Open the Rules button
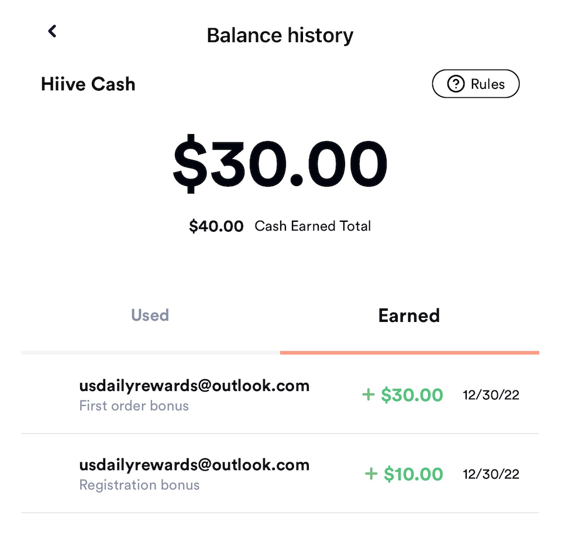Image resolution: width=565 pixels, height=549 pixels. pyautogui.click(x=476, y=84)
